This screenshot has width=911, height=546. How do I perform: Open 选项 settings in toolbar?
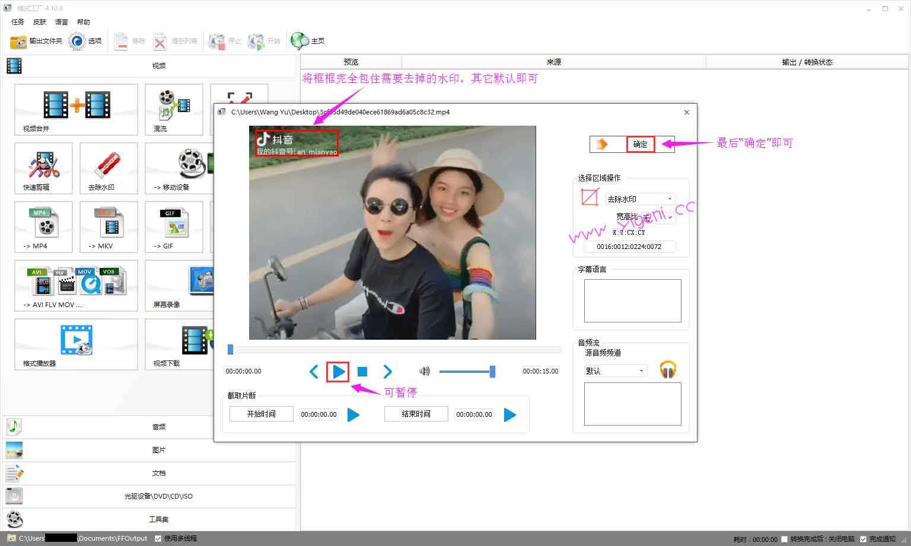(85, 41)
